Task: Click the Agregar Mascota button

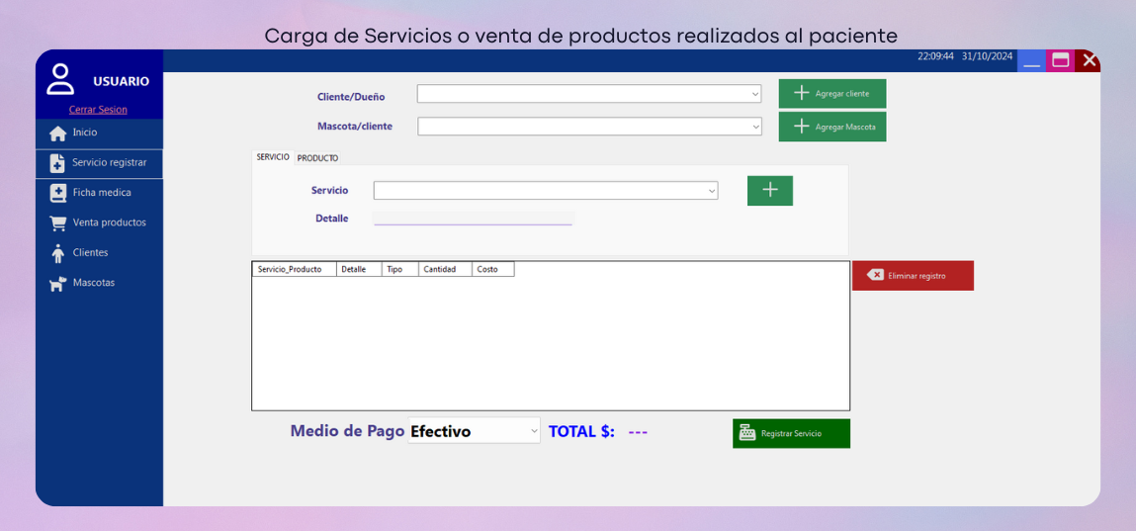Action: point(831,127)
